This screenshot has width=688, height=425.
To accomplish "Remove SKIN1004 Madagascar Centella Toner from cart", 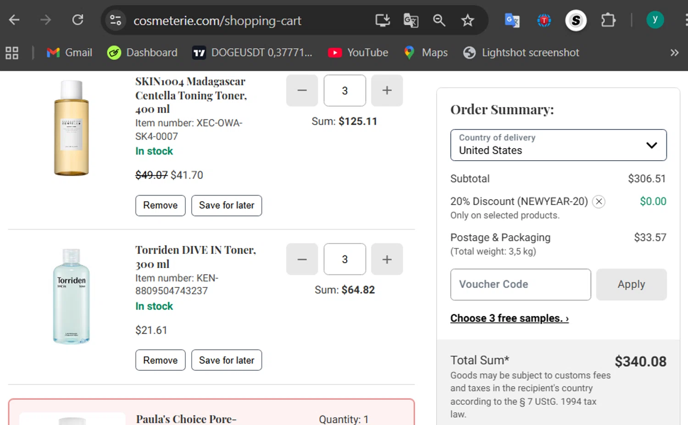I will coord(161,206).
